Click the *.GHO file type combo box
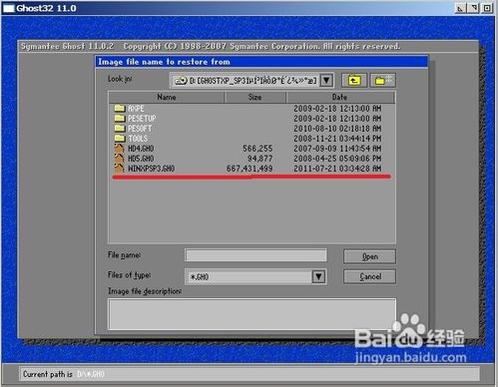The height and width of the screenshot is (387, 498). pos(255,276)
